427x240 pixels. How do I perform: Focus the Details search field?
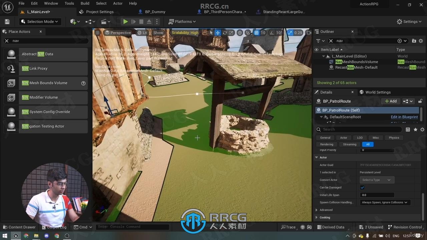point(359,129)
